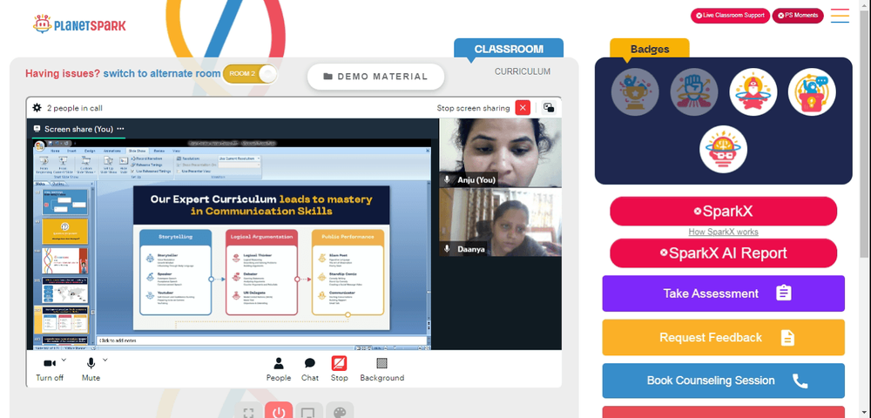Expand microphone options chevron
This screenshot has height=418, width=871.
[x=105, y=360]
